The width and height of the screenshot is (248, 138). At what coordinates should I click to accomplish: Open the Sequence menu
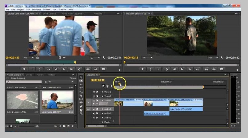(x=36, y=10)
